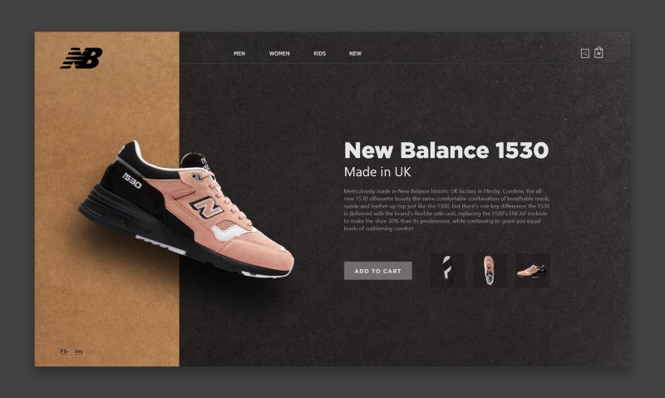Select the outsole view thumbnail

pyautogui.click(x=447, y=270)
